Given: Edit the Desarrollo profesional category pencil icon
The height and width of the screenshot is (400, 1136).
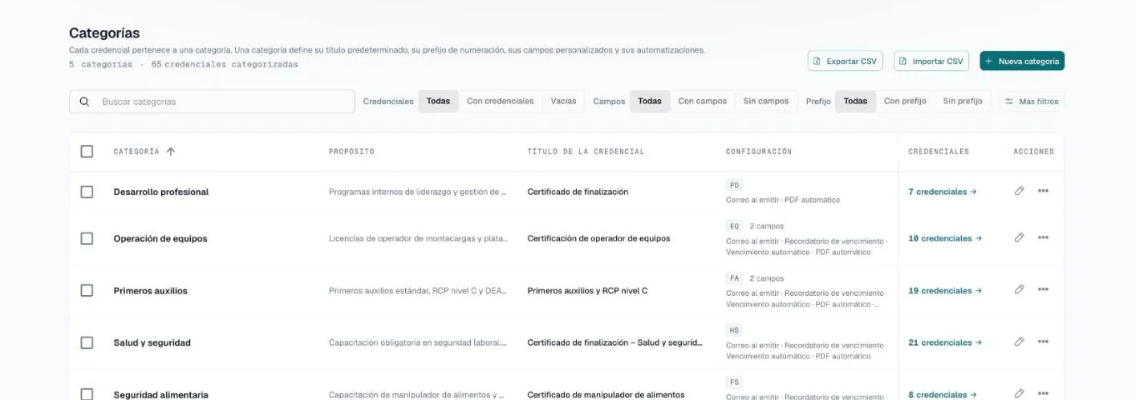Looking at the screenshot, I should [1018, 191].
